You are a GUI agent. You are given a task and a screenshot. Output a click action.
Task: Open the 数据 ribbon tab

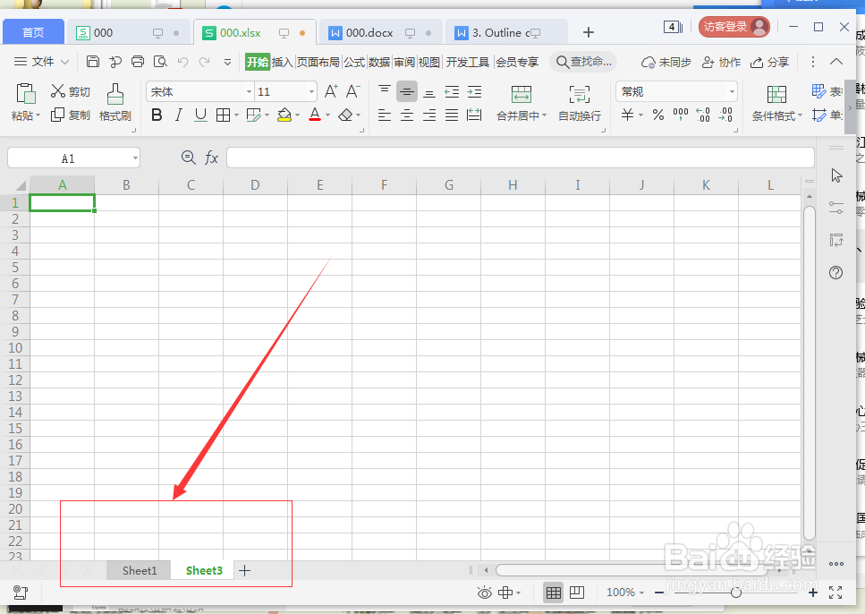point(379,62)
